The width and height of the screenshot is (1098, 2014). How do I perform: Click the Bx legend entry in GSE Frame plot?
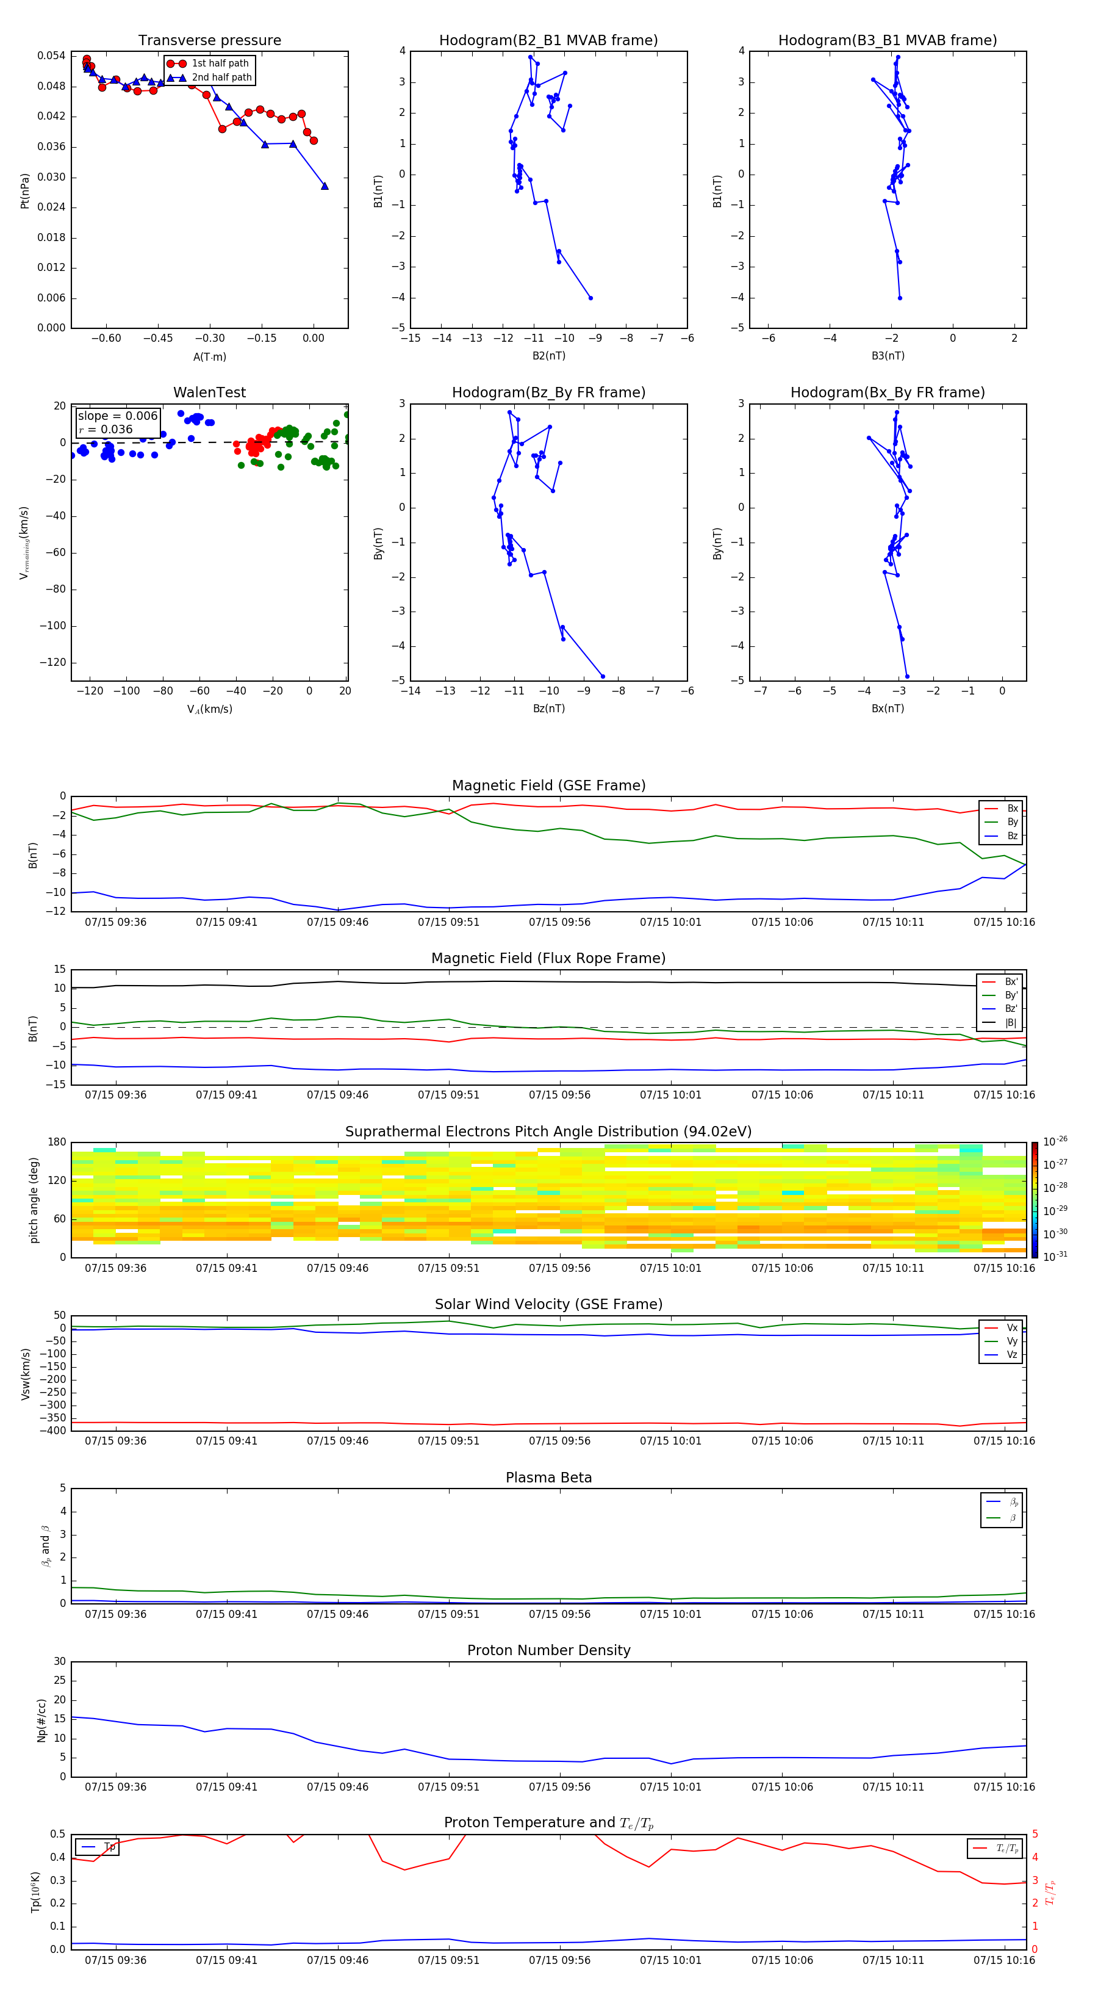1001,809
